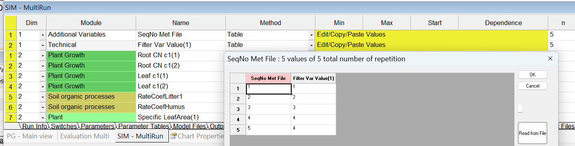Open Dim dropdown for RateCoefLitter1 row
This screenshot has width=575, height=146.
(x=43, y=97)
